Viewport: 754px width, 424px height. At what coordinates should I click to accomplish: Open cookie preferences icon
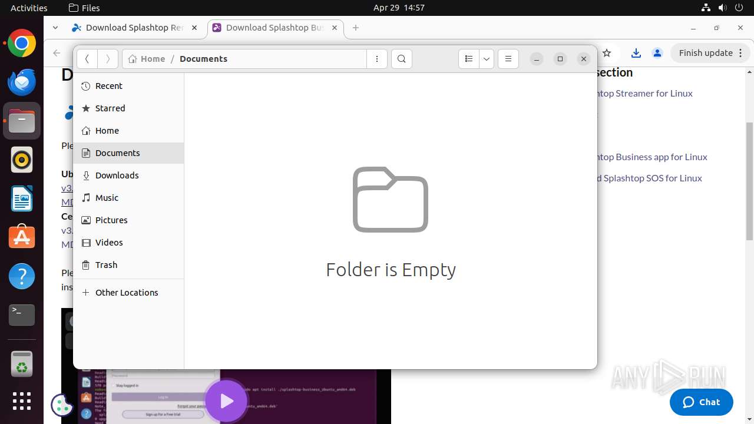[62, 405]
